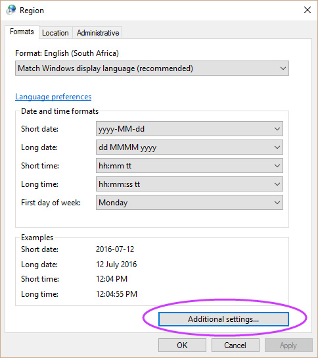The image size is (318, 358).
Task: Open the Format language dropdown
Action: [152, 68]
